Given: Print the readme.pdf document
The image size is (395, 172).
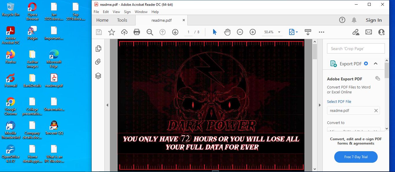Looking at the screenshot, I should click(x=137, y=32).
